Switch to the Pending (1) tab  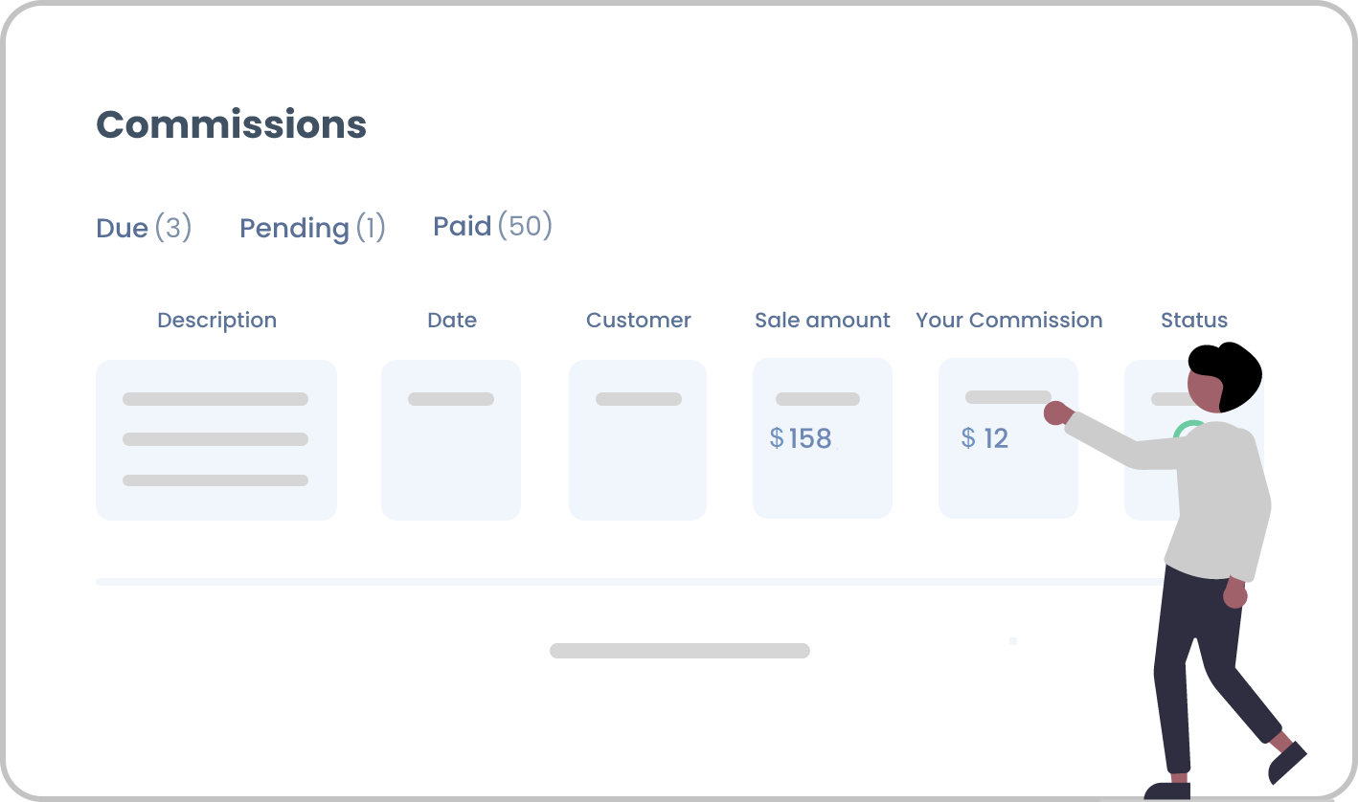[x=312, y=228]
